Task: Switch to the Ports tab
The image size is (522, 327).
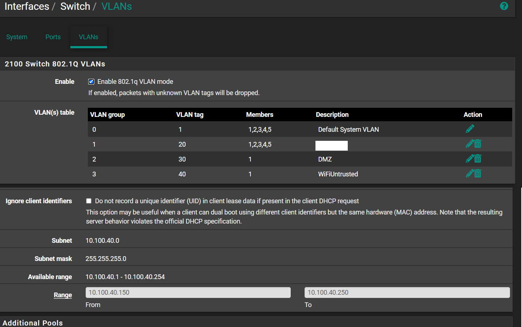Action: [x=53, y=37]
